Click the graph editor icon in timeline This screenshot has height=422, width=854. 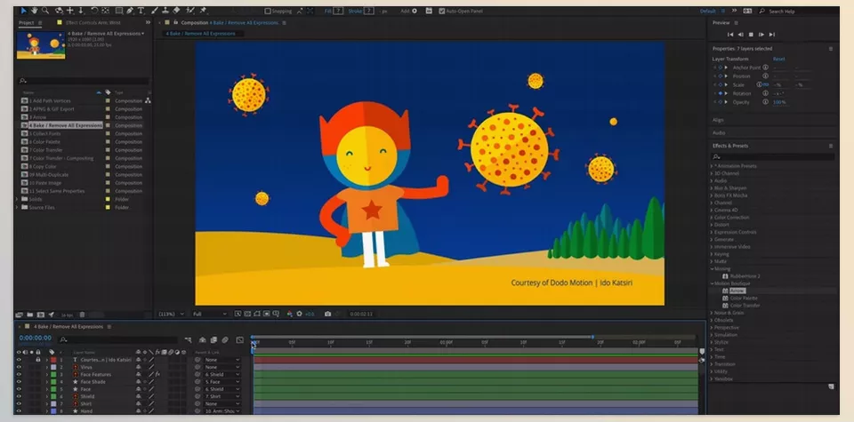(239, 340)
